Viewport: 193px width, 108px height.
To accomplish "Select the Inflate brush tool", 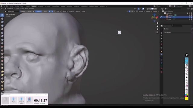I will tap(2, 36).
